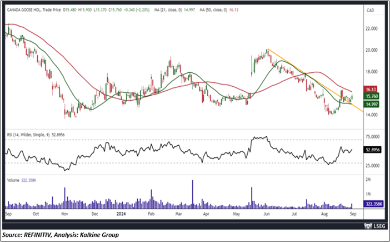Select the RSI (14, Wilder, Simple, 9) label

(x=28, y=135)
